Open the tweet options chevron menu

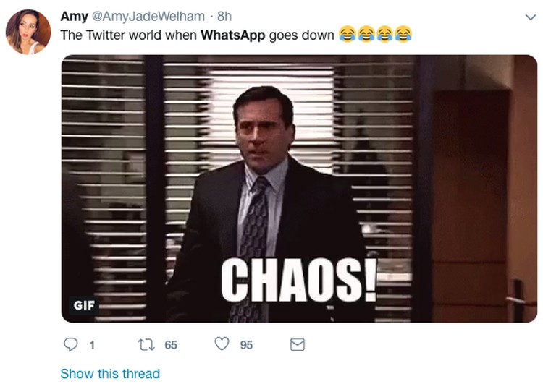point(530,17)
